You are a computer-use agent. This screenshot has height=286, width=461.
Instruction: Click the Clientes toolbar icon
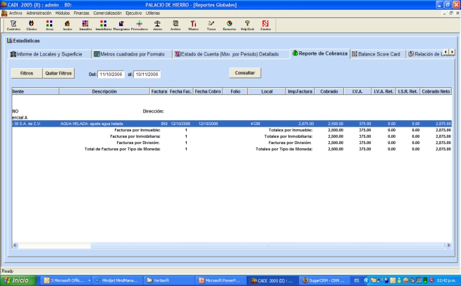click(x=32, y=25)
